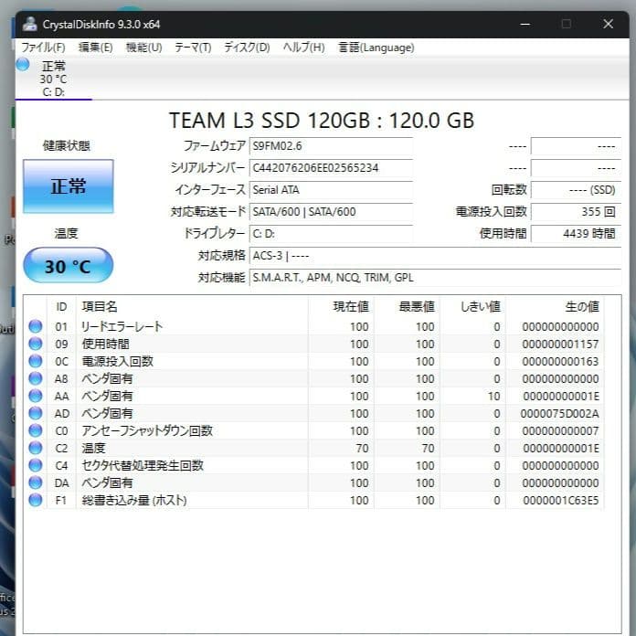Click the TEAM L3 SSD 120GB title
The image size is (636, 636).
click(x=322, y=121)
